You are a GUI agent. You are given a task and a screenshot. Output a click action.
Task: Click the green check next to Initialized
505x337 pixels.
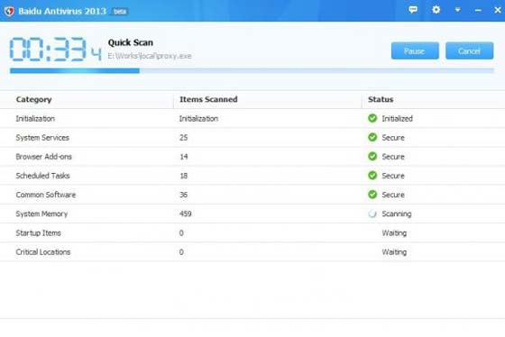click(372, 118)
